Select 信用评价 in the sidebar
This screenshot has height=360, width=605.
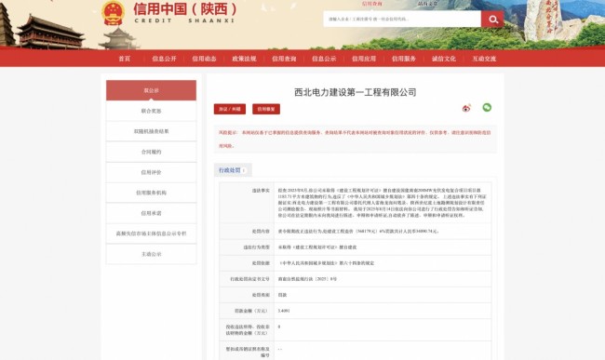[151, 172]
